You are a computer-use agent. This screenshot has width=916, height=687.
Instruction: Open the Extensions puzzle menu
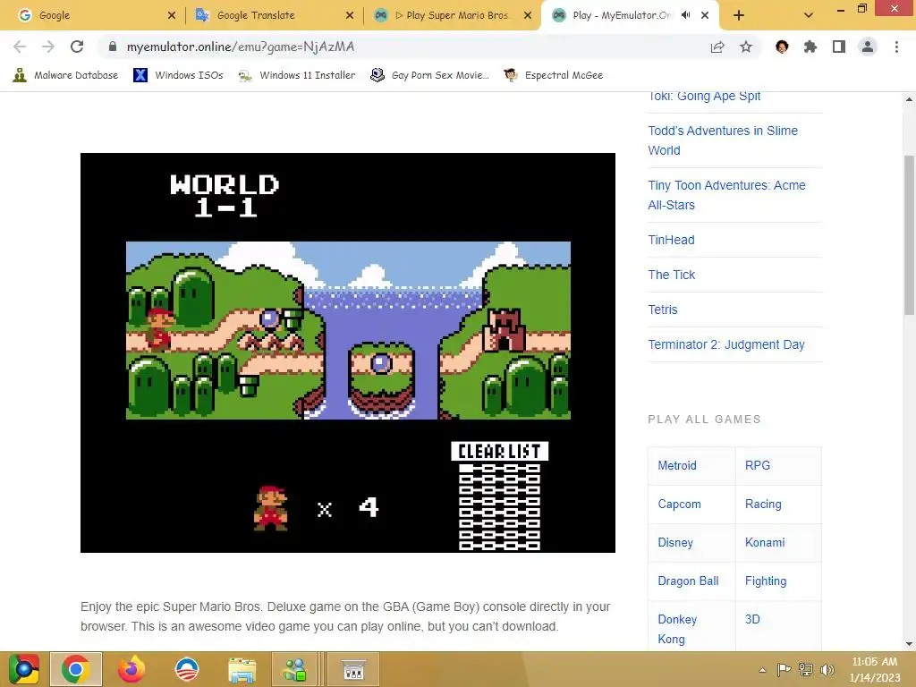click(x=810, y=47)
